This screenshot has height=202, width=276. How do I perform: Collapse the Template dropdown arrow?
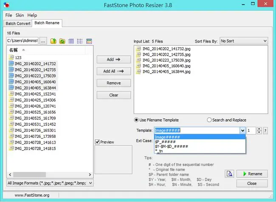click(x=242, y=131)
